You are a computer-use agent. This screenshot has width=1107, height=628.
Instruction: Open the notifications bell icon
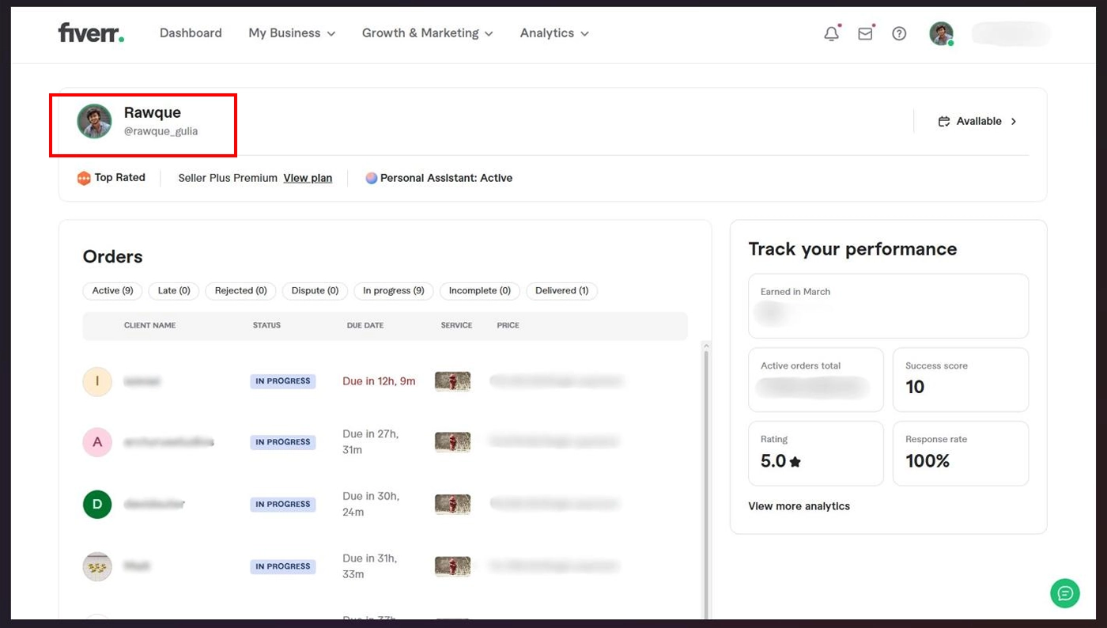pos(831,33)
